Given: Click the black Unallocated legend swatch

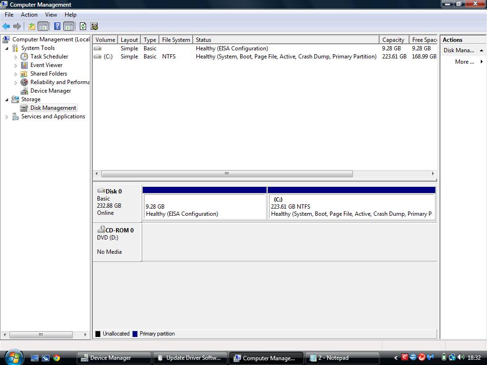Looking at the screenshot, I should (98, 334).
